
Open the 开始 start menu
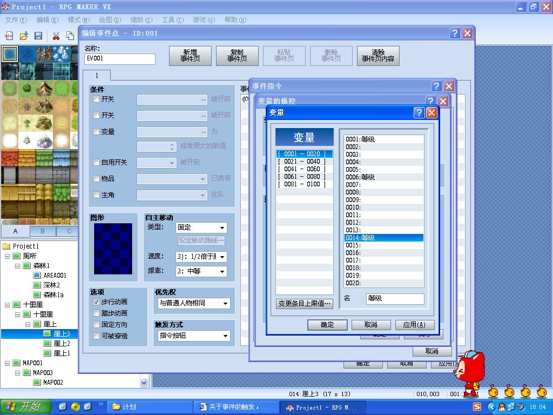coord(26,407)
